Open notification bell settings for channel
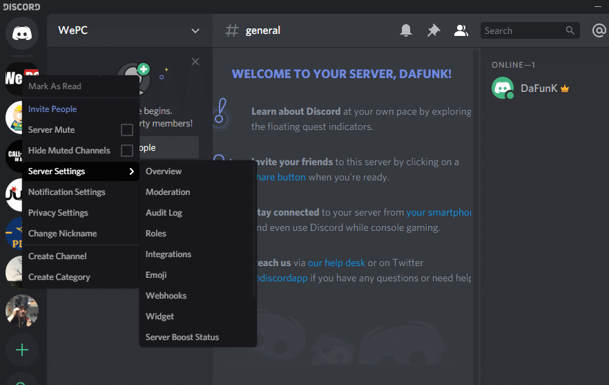 tap(406, 30)
